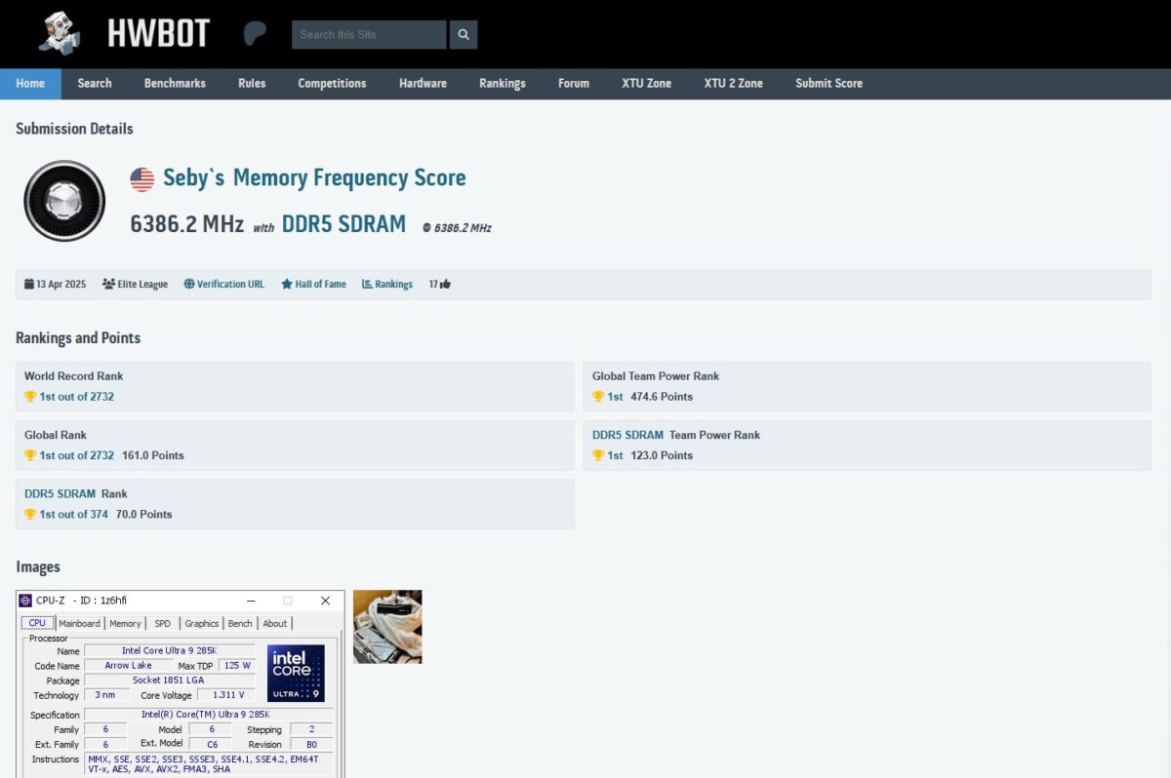Open the DDR5 SDRAM hardware link
The height and width of the screenshot is (778, 1171).
tap(343, 224)
